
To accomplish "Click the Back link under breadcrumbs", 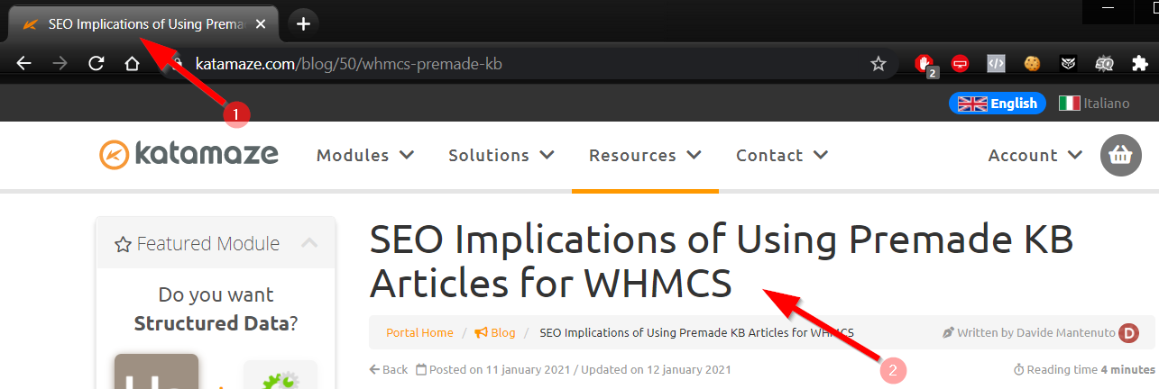I will [x=389, y=369].
